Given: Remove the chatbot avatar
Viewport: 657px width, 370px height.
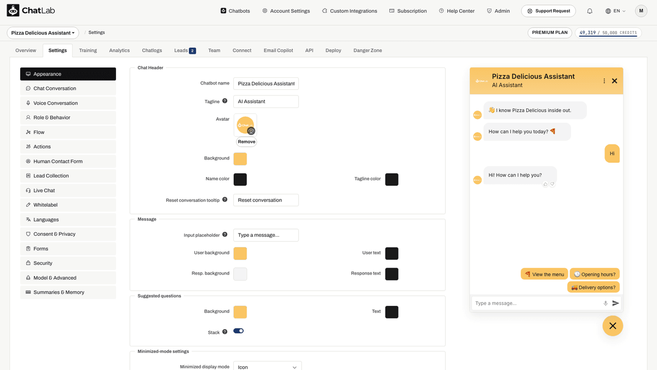Looking at the screenshot, I should point(246,141).
